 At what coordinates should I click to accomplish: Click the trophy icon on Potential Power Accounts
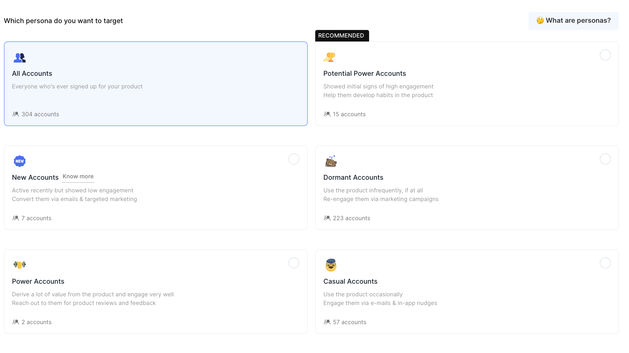[x=330, y=57]
